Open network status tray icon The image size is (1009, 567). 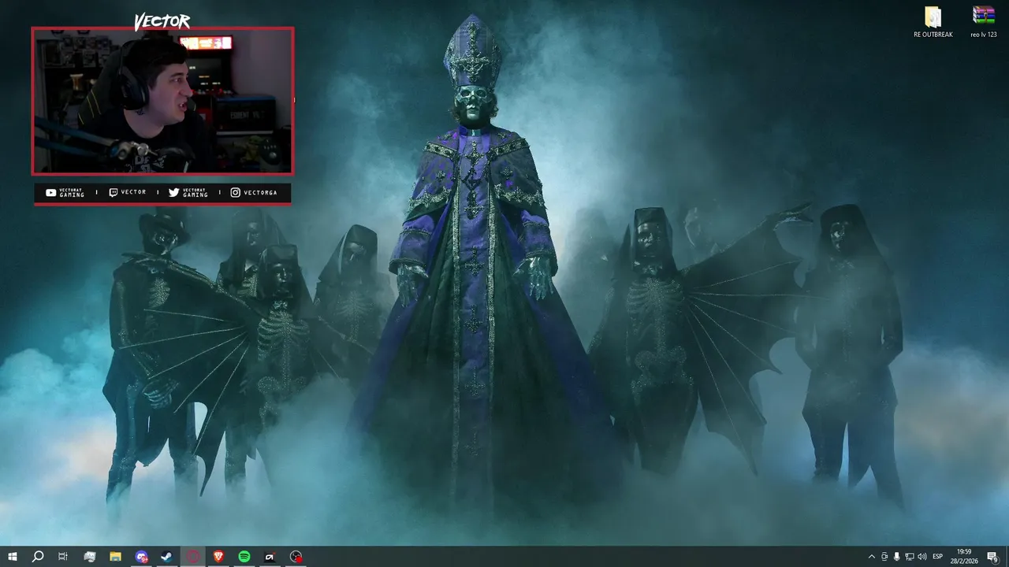pyautogui.click(x=909, y=557)
